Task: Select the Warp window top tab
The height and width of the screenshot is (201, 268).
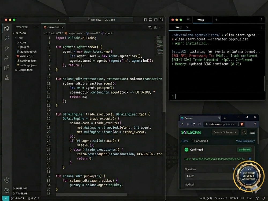Action: pyautogui.click(x=202, y=20)
